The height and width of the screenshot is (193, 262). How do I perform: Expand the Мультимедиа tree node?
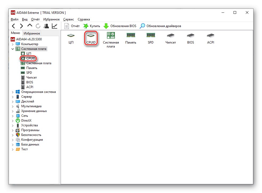[x=13, y=106]
